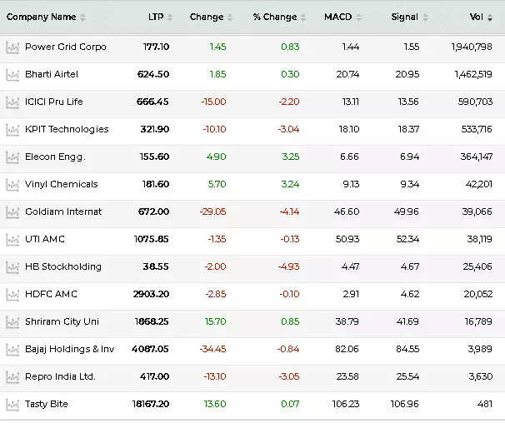This screenshot has height=423, width=505.
Task: Show chart for ICICI Pru Life via icon
Action: click(x=12, y=102)
